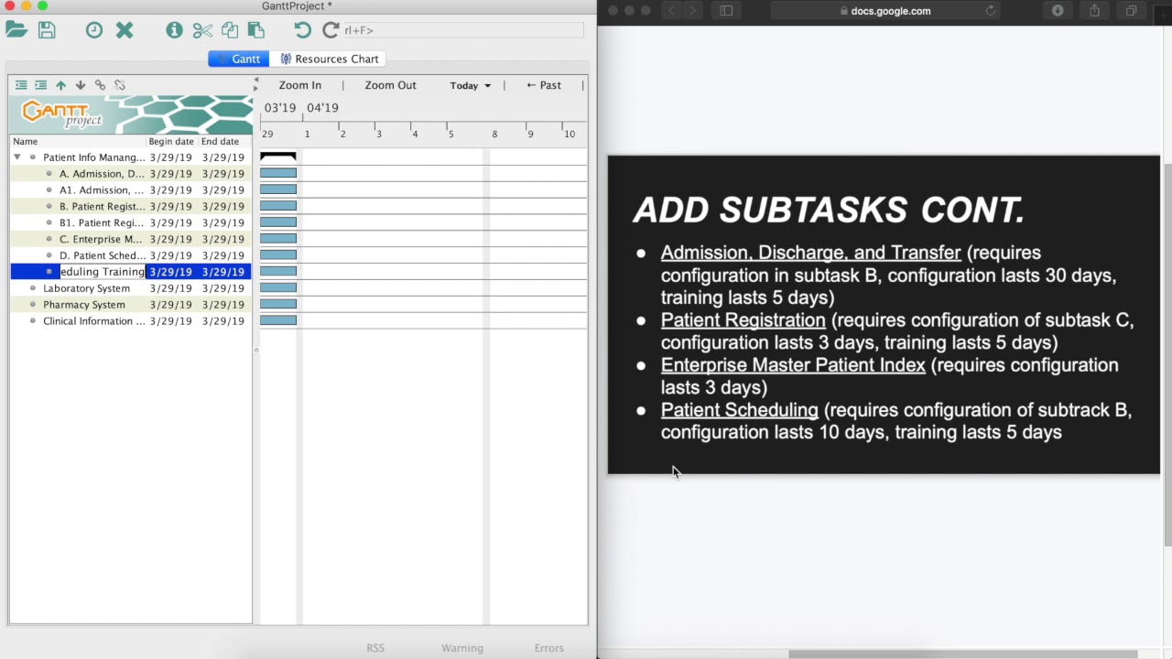Click the task name being edited, eduling Training
The image size is (1172, 659).
[x=102, y=272]
